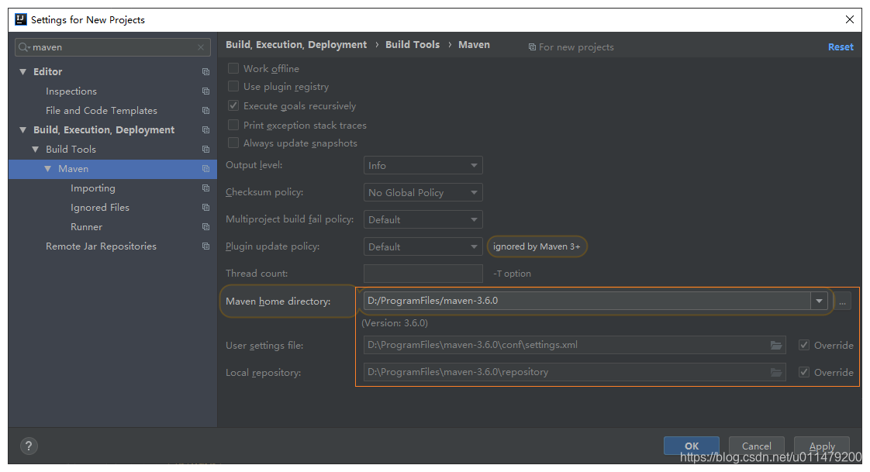Select Runner under Maven
This screenshot has height=472, width=870.
click(87, 227)
